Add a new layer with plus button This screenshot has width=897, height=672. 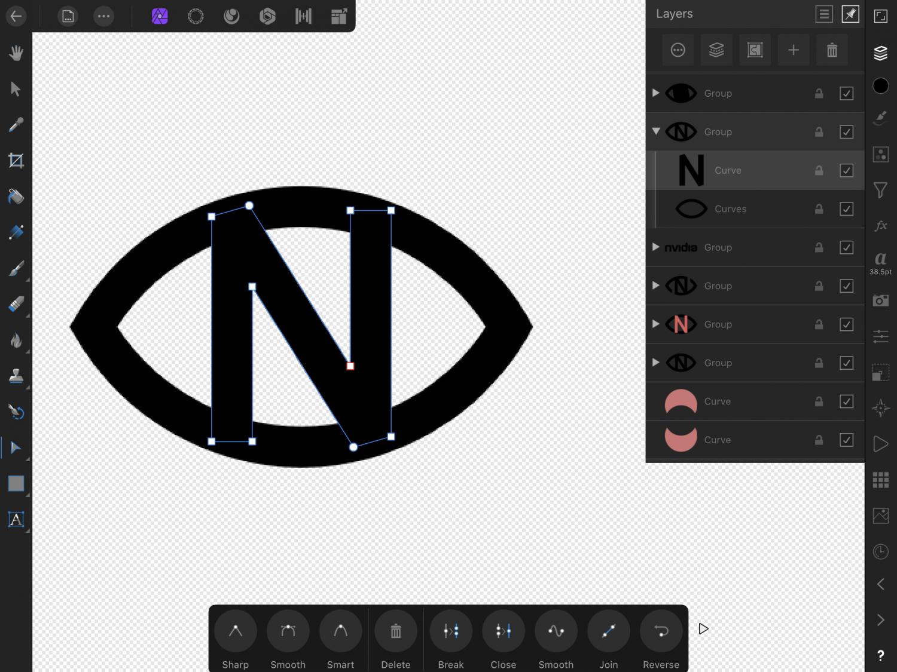point(794,50)
